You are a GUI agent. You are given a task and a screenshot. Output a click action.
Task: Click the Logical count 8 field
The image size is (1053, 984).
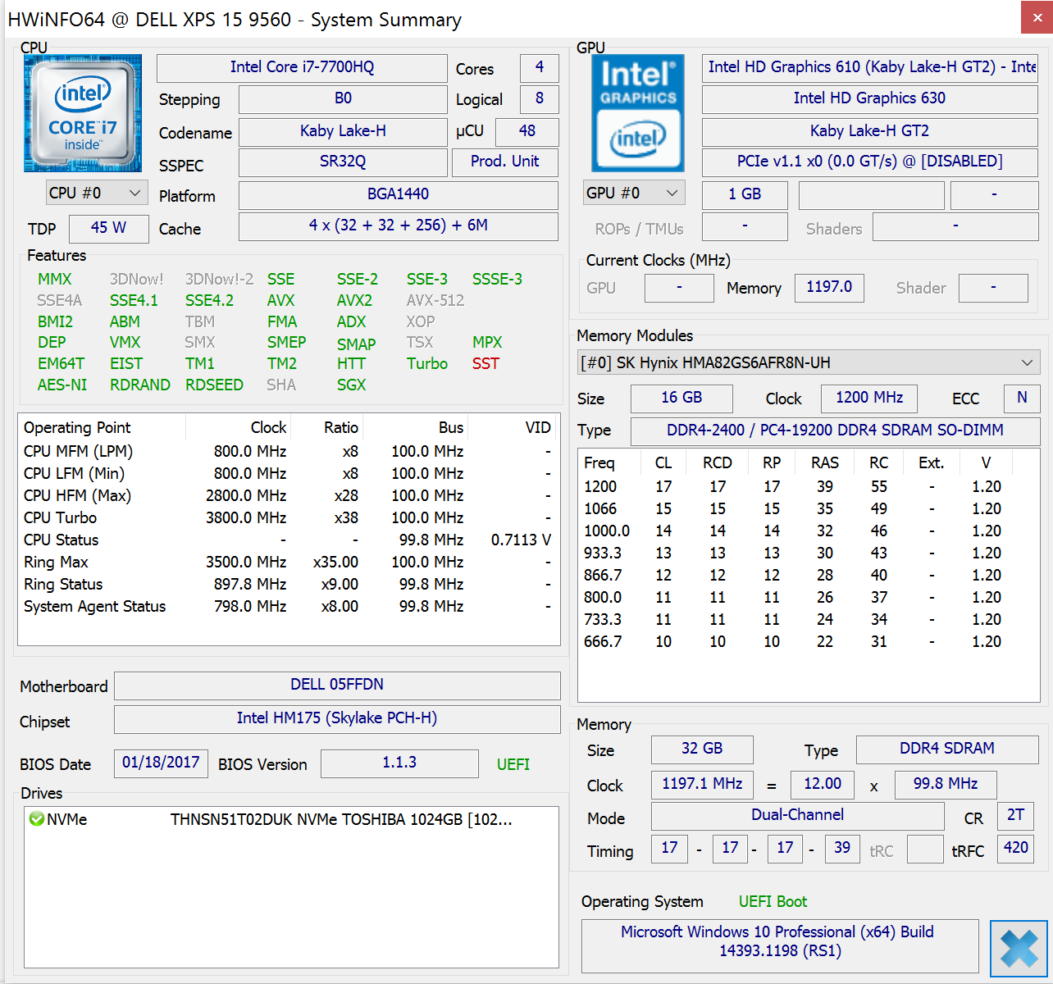pos(539,98)
